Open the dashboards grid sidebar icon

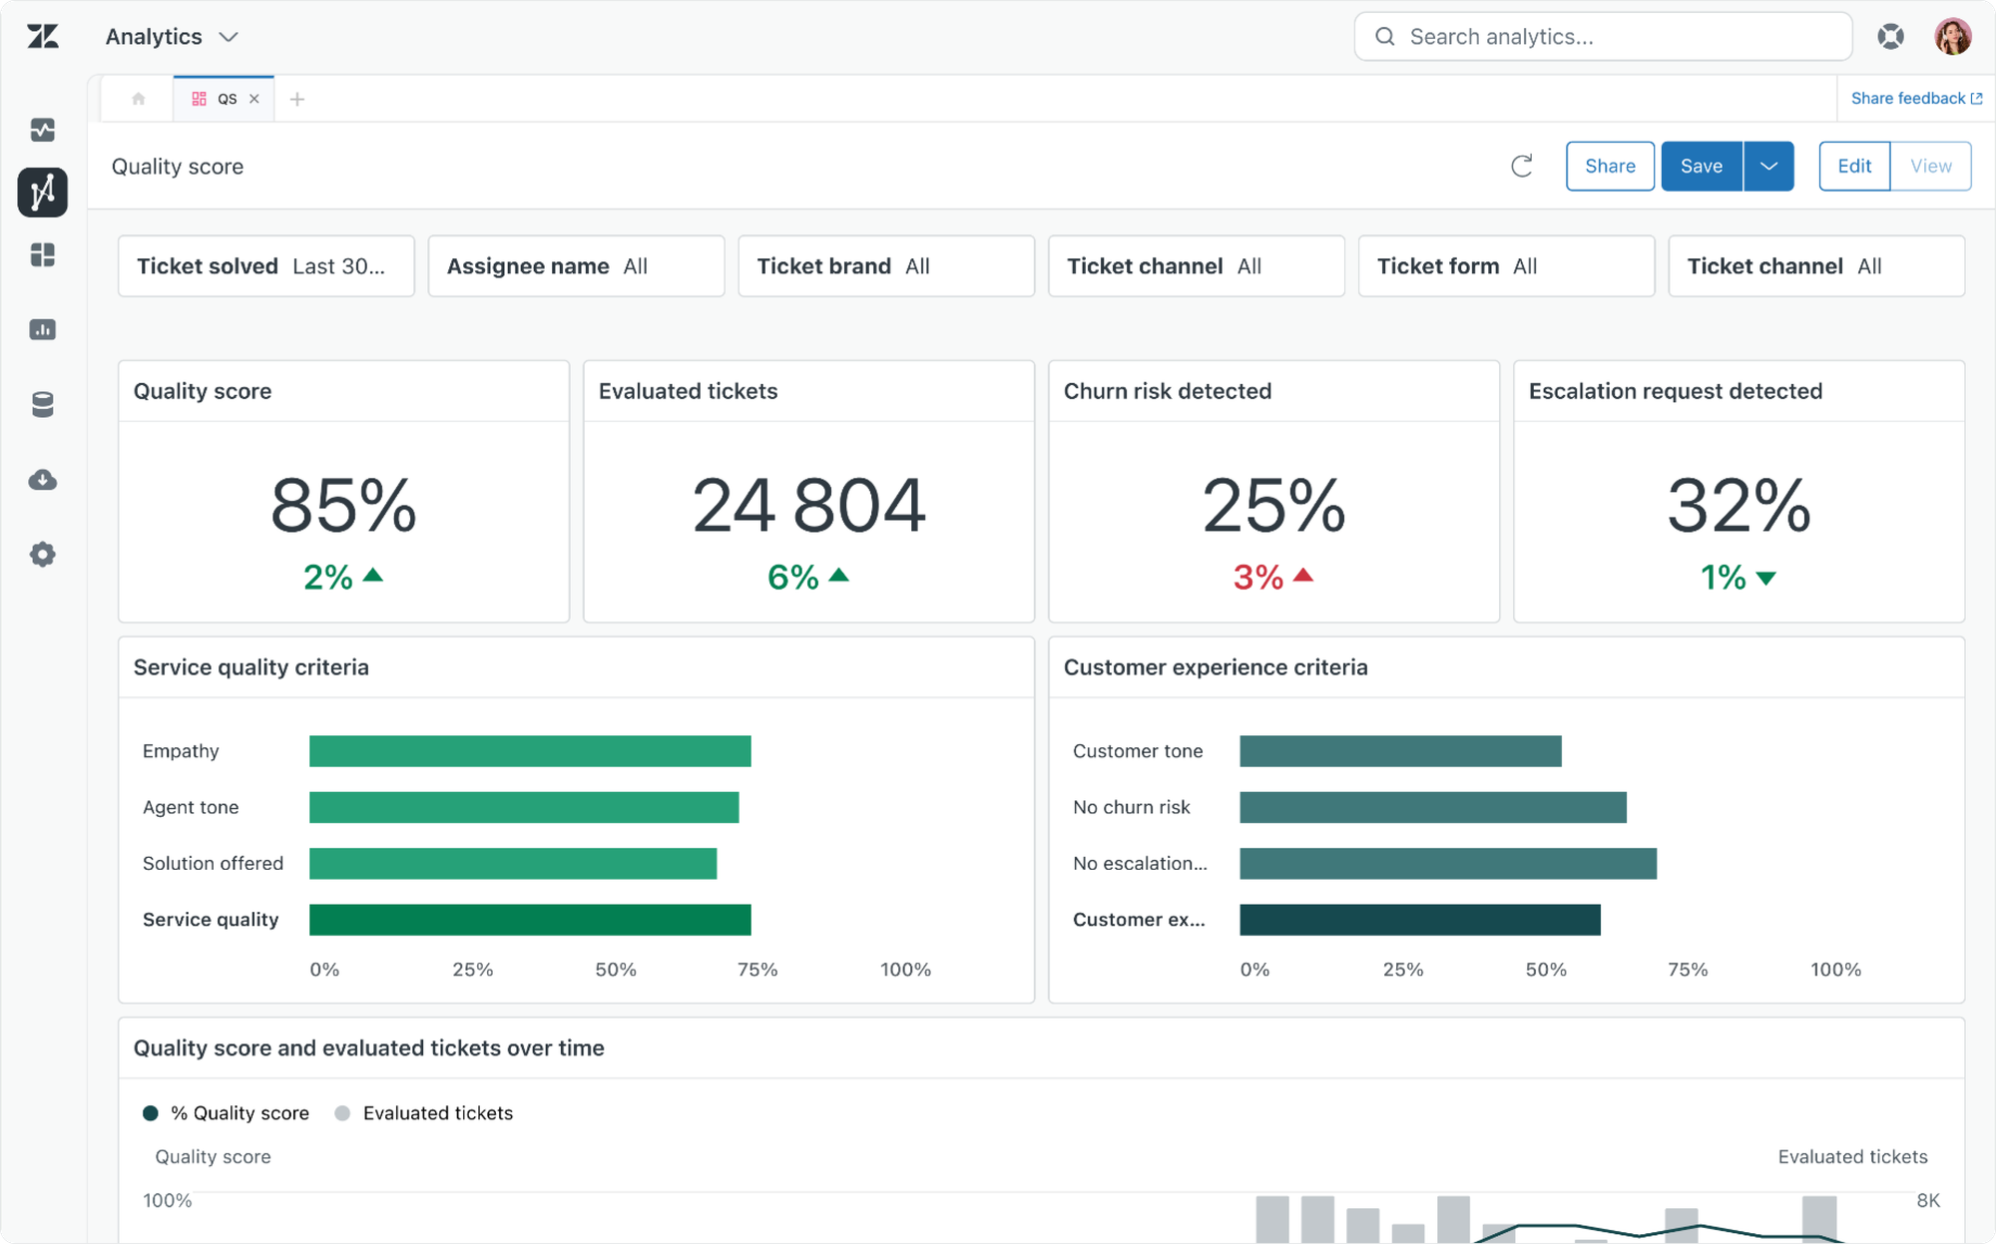43,255
